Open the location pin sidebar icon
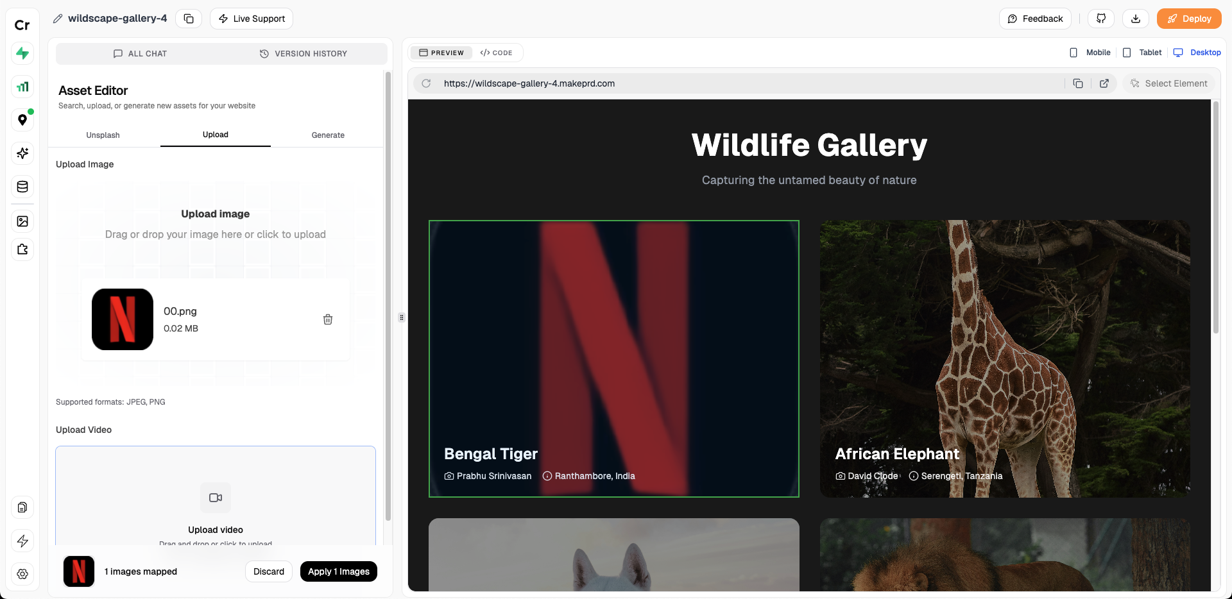 tap(22, 120)
